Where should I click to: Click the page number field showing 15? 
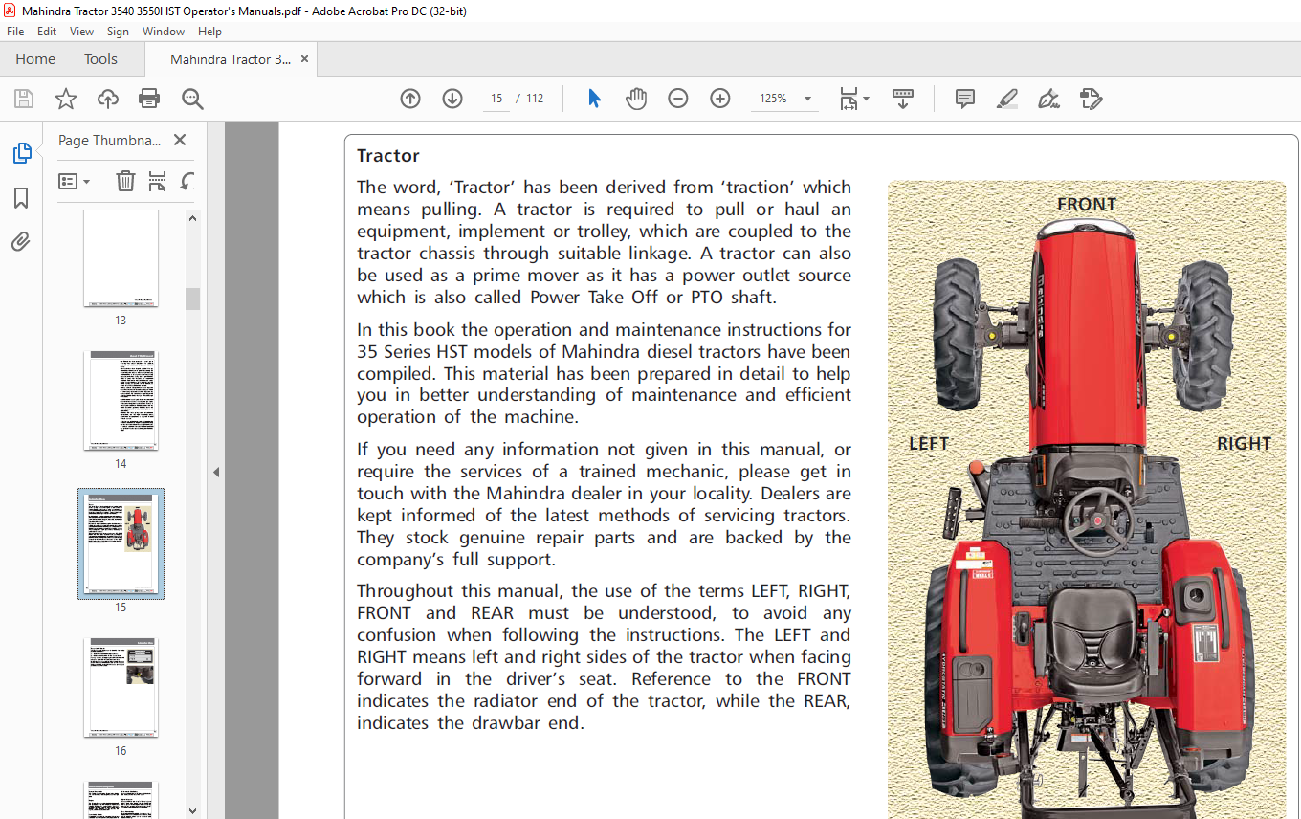click(x=496, y=99)
